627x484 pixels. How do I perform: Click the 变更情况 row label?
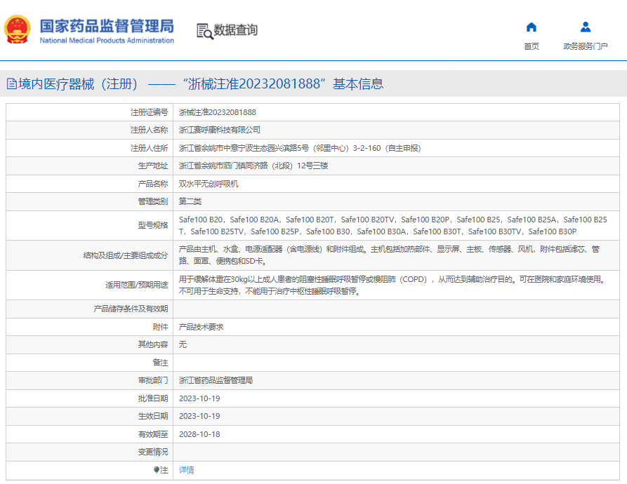[x=153, y=452]
